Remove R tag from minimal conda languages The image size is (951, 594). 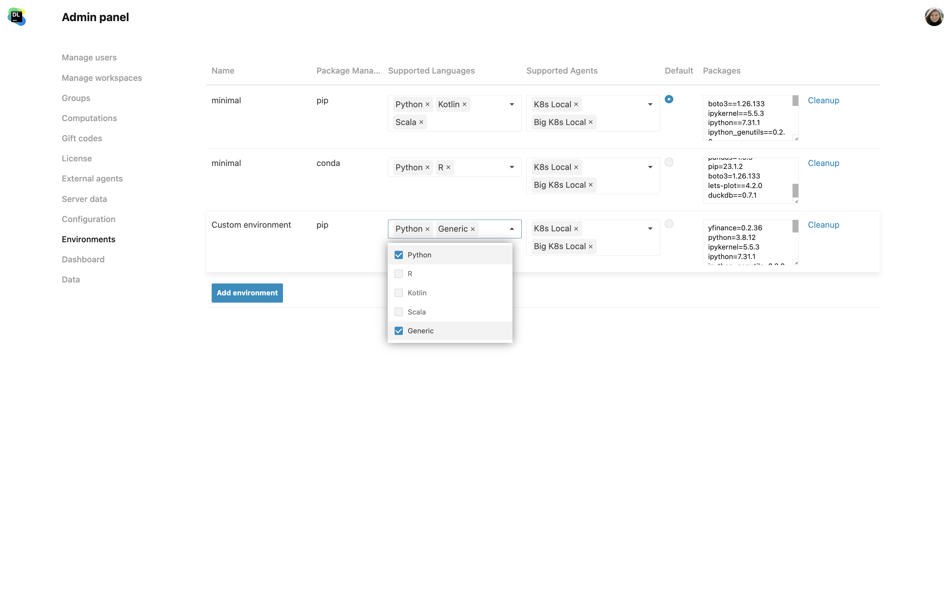(448, 167)
